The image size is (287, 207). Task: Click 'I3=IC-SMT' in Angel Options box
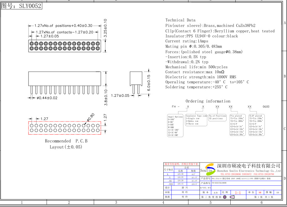pyautogui.click(x=173, y=135)
